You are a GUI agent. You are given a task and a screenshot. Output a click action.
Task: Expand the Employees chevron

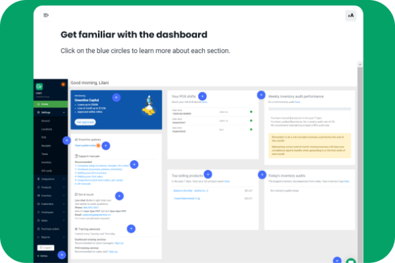coord(64,212)
